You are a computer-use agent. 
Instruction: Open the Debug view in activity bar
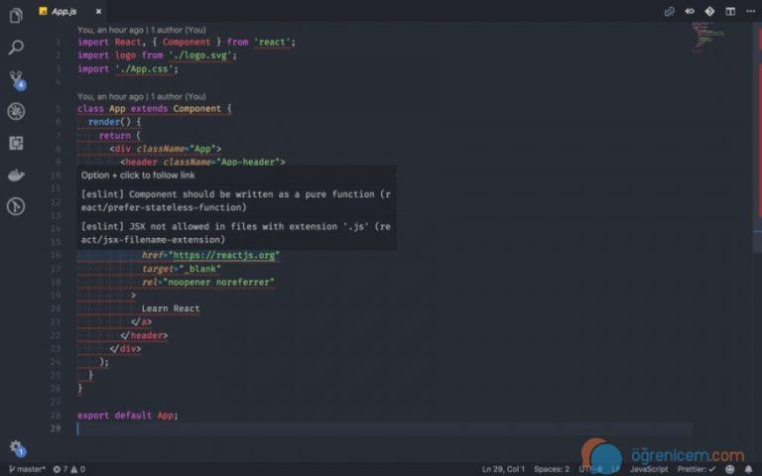click(16, 111)
